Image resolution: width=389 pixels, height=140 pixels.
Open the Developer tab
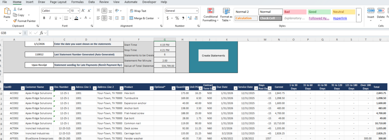(149, 2)
